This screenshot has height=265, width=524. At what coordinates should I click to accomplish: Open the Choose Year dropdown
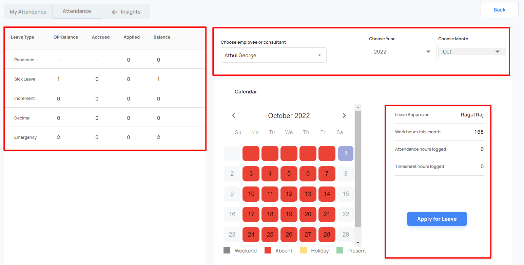point(403,51)
